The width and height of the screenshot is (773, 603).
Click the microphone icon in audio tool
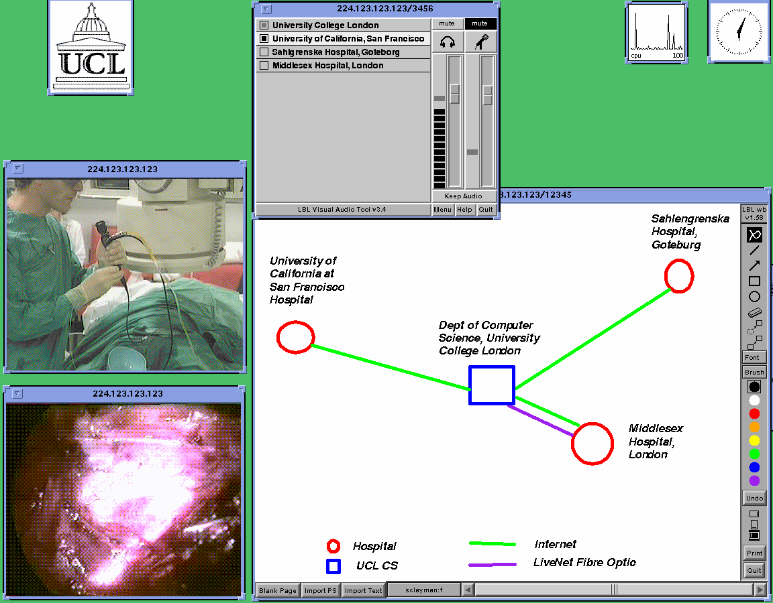[x=480, y=42]
